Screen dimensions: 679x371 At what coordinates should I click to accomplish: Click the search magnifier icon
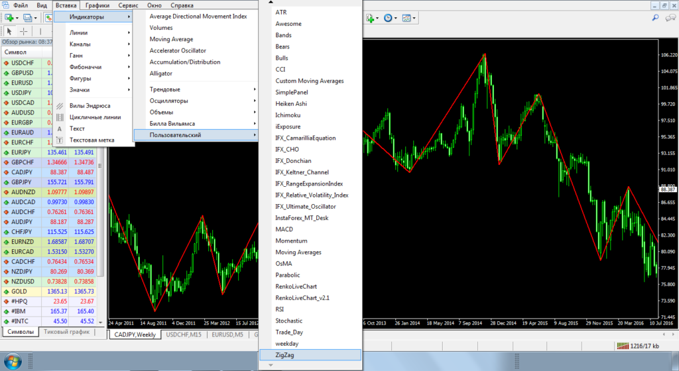tap(656, 18)
